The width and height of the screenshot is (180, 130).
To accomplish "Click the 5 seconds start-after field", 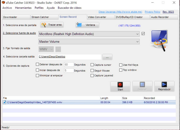I will (x=69, y=70).
